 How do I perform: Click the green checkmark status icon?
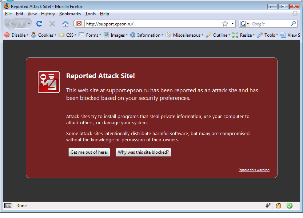(289, 206)
